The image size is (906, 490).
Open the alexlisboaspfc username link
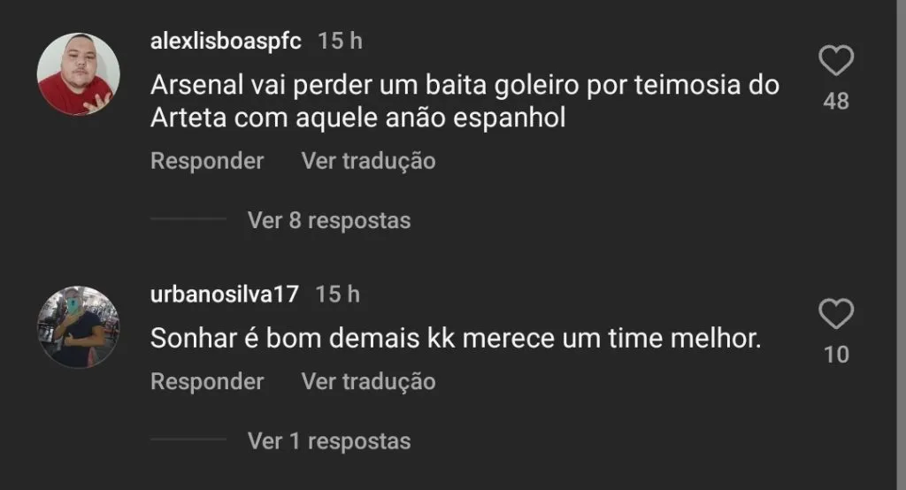click(x=226, y=41)
